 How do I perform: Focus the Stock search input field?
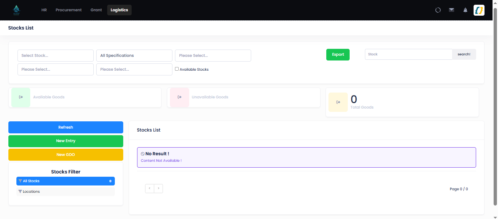coord(409,54)
